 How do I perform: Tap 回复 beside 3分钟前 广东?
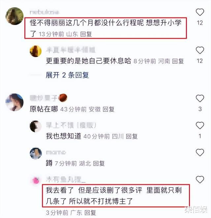click(90, 213)
